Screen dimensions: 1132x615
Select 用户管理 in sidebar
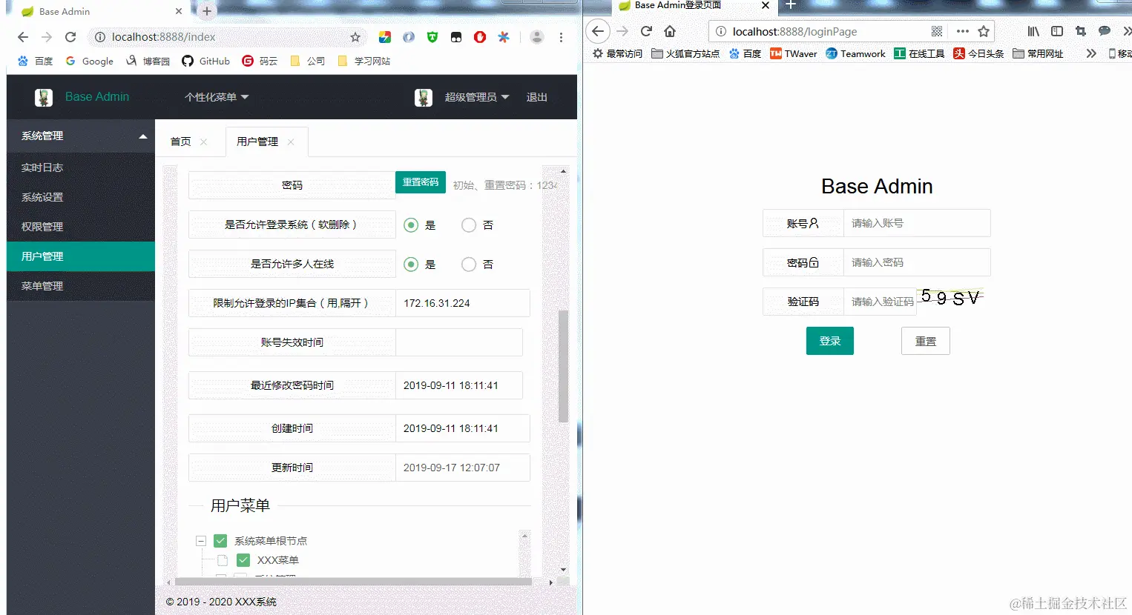81,257
